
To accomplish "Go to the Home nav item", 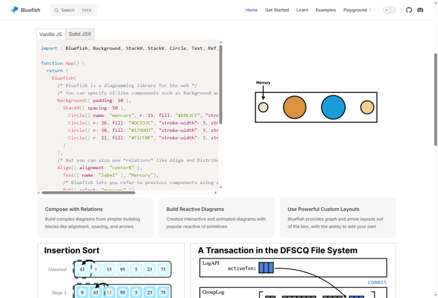I will (x=251, y=10).
